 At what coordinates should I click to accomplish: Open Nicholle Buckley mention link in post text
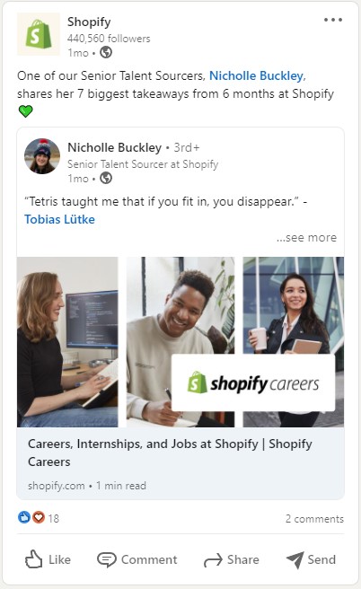[x=258, y=75]
